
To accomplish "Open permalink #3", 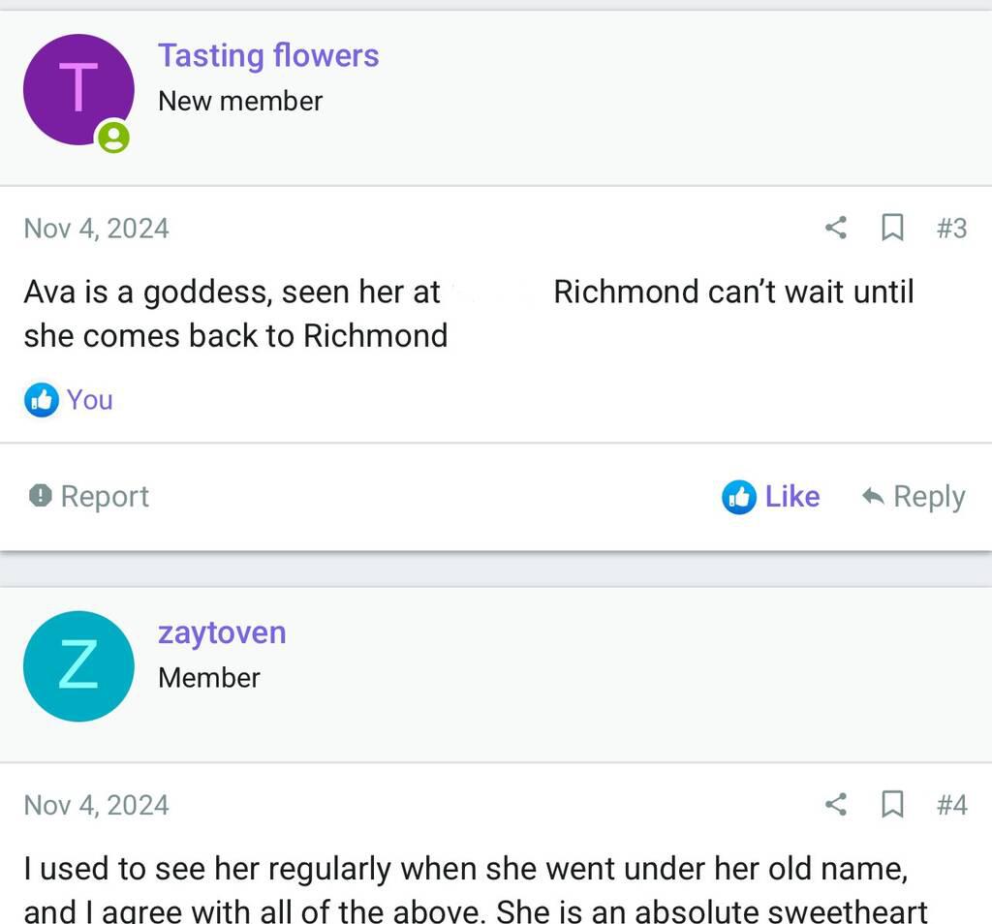I will coord(951,228).
